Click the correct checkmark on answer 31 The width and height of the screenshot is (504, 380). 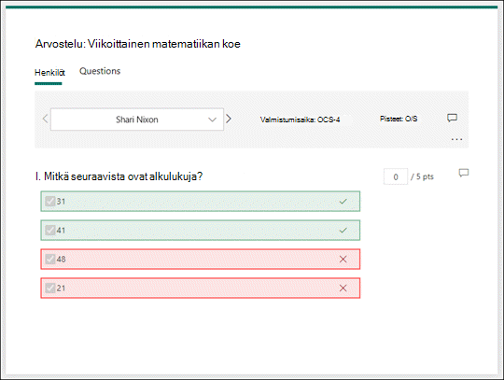point(343,202)
